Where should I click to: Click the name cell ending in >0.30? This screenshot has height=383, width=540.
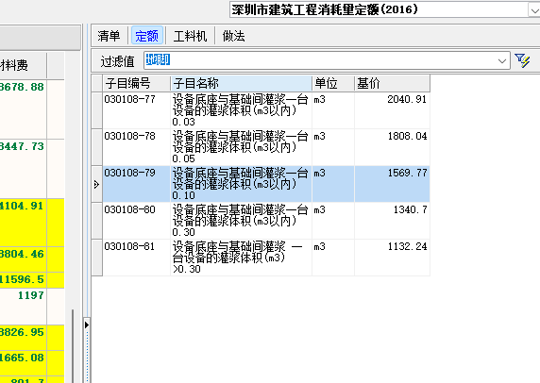coord(241,258)
